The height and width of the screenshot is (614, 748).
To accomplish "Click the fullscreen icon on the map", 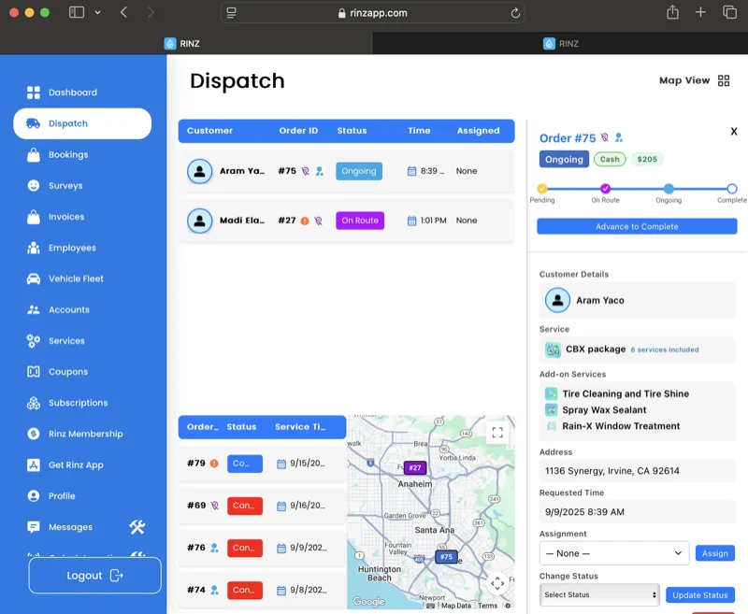I will (499, 433).
